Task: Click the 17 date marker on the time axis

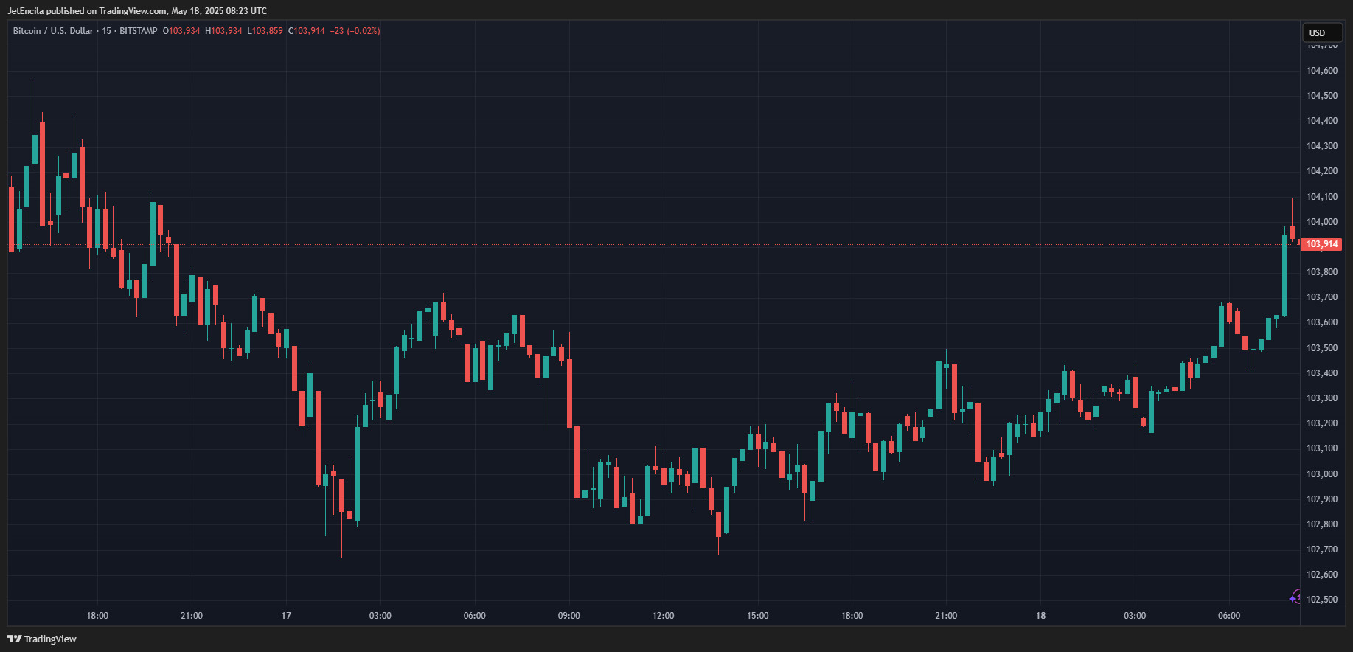Action: click(286, 616)
